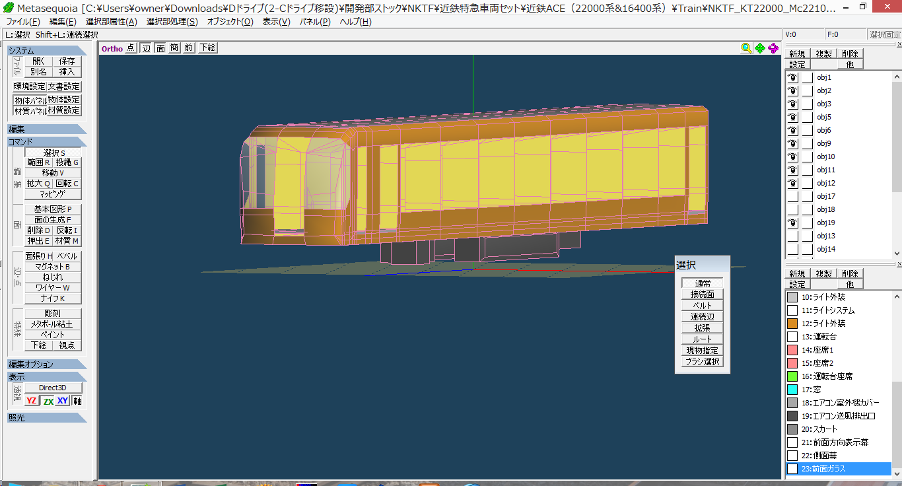Open the 選択部属性(A) menu
Image resolution: width=902 pixels, height=486 pixels.
pos(112,22)
